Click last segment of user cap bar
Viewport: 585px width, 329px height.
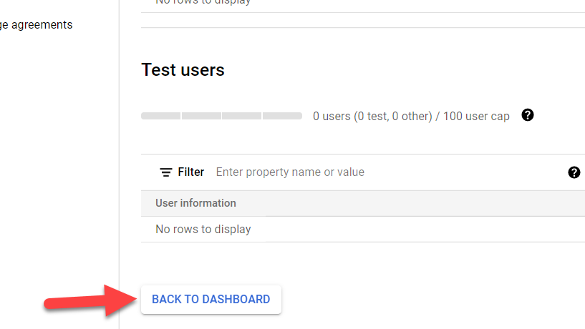(x=282, y=116)
